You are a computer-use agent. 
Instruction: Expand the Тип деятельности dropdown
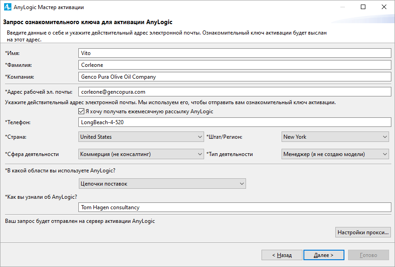click(335, 154)
